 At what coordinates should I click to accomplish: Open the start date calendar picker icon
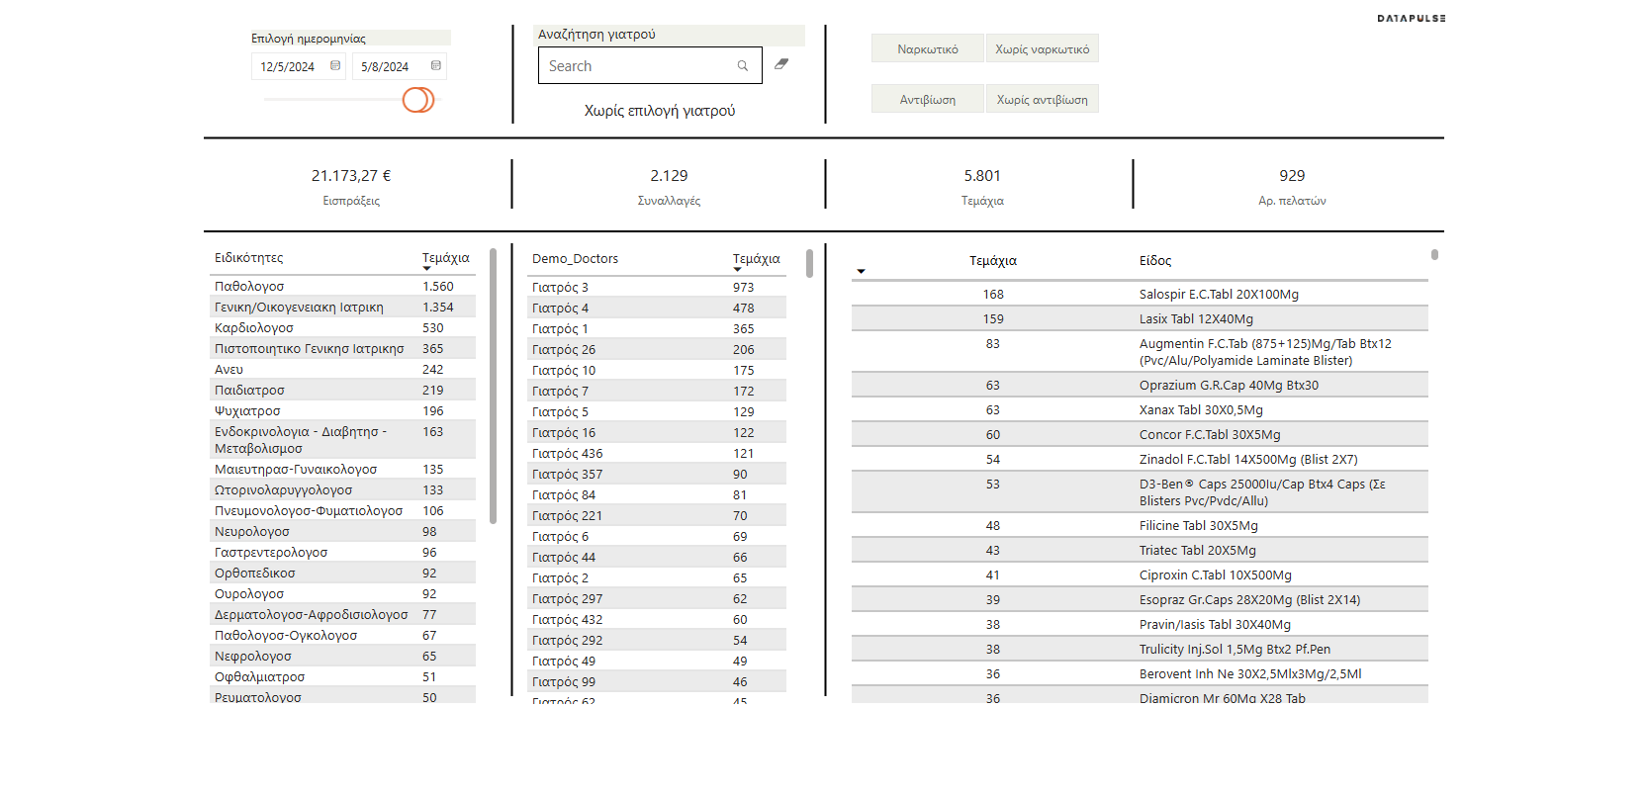[335, 65]
